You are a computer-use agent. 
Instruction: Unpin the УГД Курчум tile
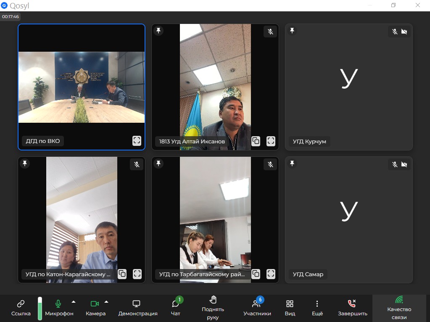(292, 30)
